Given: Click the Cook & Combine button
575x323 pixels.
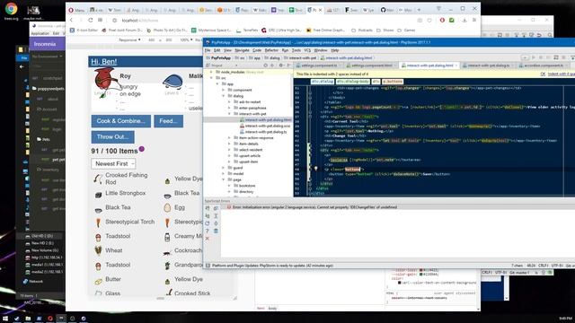Looking at the screenshot, I should [x=120, y=121].
